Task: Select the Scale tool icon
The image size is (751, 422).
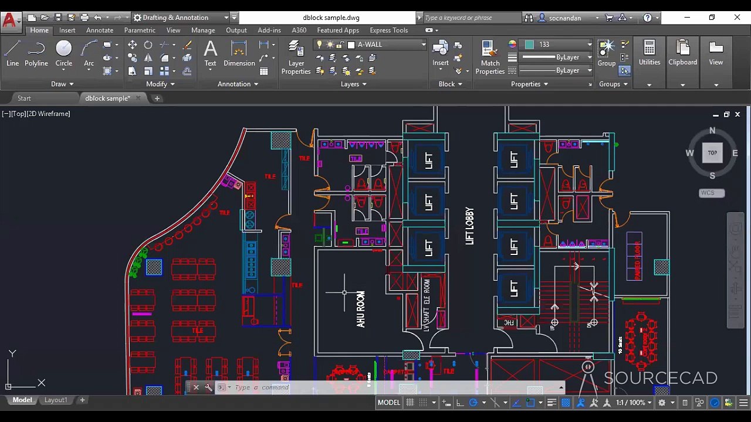Action: pyautogui.click(x=148, y=71)
